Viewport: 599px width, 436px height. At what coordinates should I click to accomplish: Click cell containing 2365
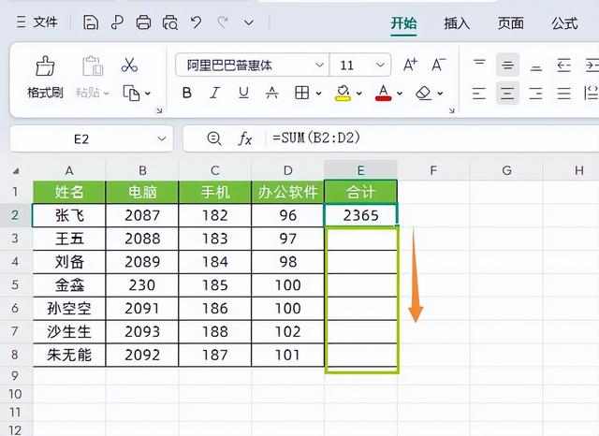click(360, 215)
